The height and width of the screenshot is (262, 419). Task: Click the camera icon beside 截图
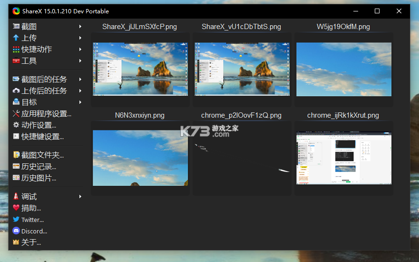(16, 26)
